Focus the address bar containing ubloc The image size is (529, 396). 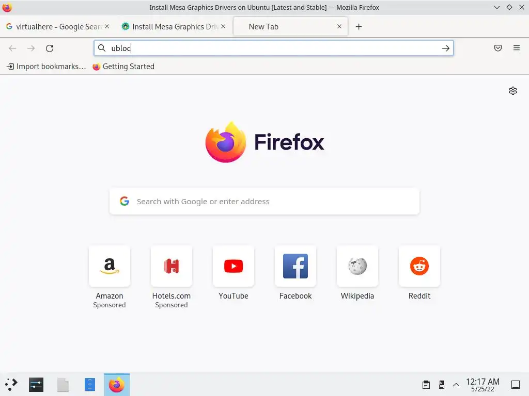[x=273, y=48]
